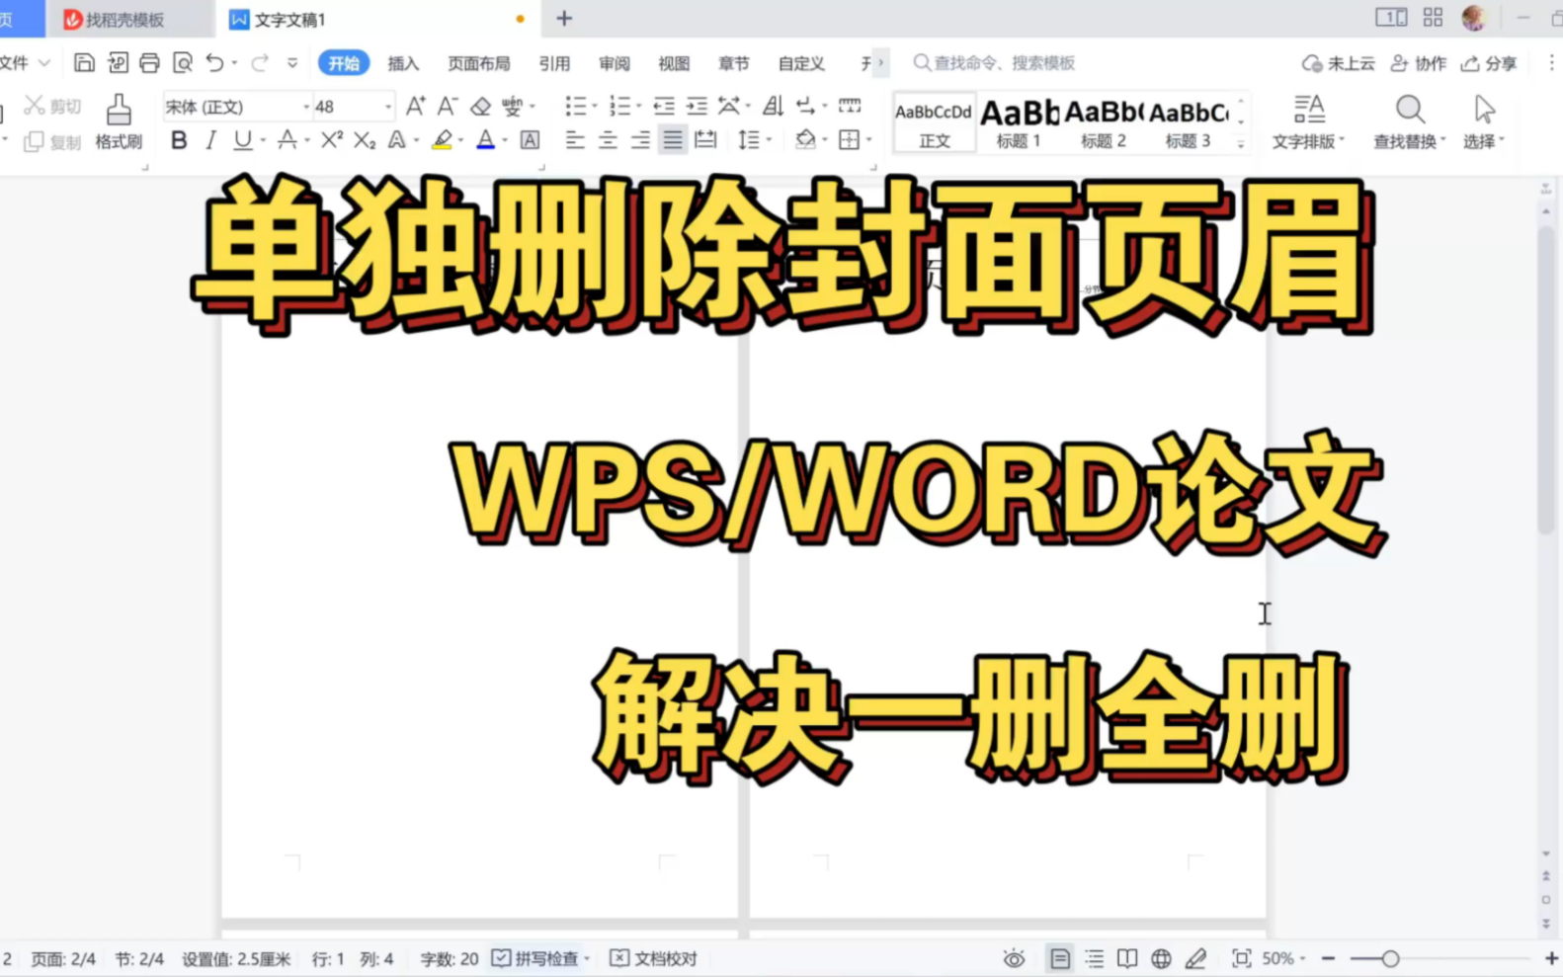
Task: Center align the text
Action: (x=608, y=140)
